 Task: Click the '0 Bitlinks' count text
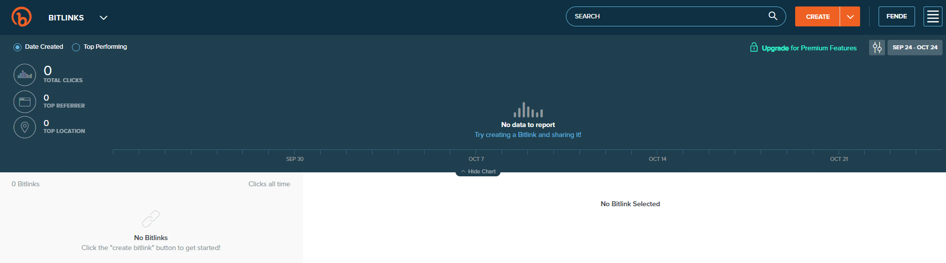pyautogui.click(x=25, y=184)
